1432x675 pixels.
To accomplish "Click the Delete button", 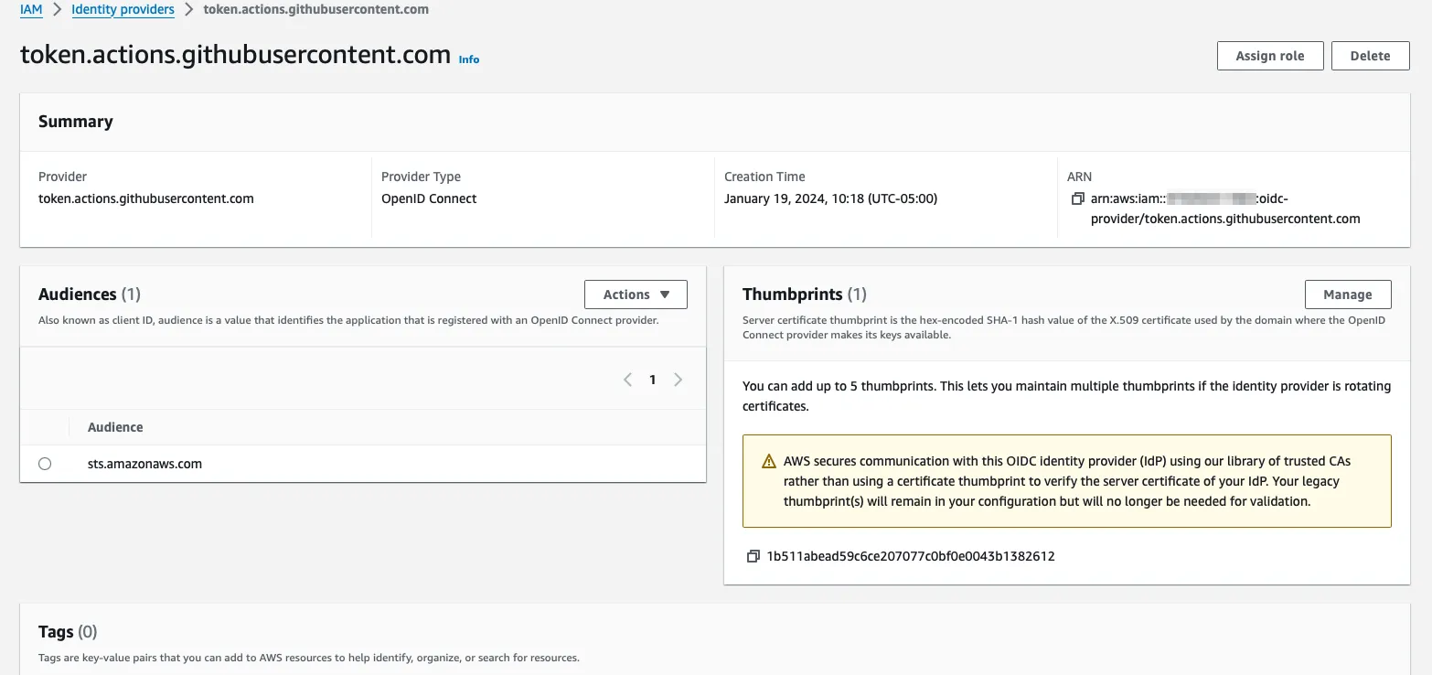I will [1370, 56].
